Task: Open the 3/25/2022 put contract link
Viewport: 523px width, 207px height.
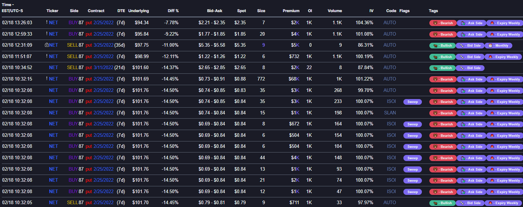Action: click(103, 45)
